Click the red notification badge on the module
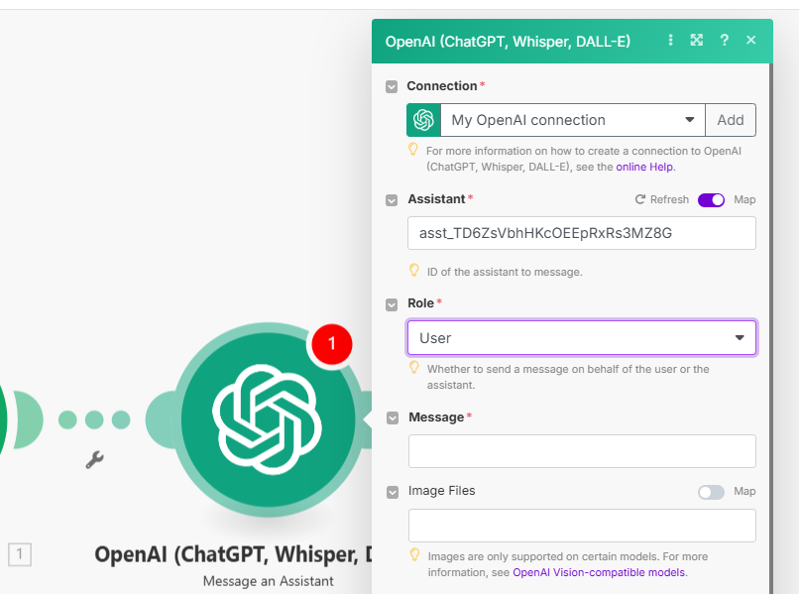The height and width of the screenshot is (594, 799). (x=332, y=344)
